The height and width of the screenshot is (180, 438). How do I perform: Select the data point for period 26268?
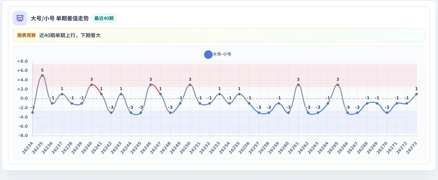tap(367, 103)
